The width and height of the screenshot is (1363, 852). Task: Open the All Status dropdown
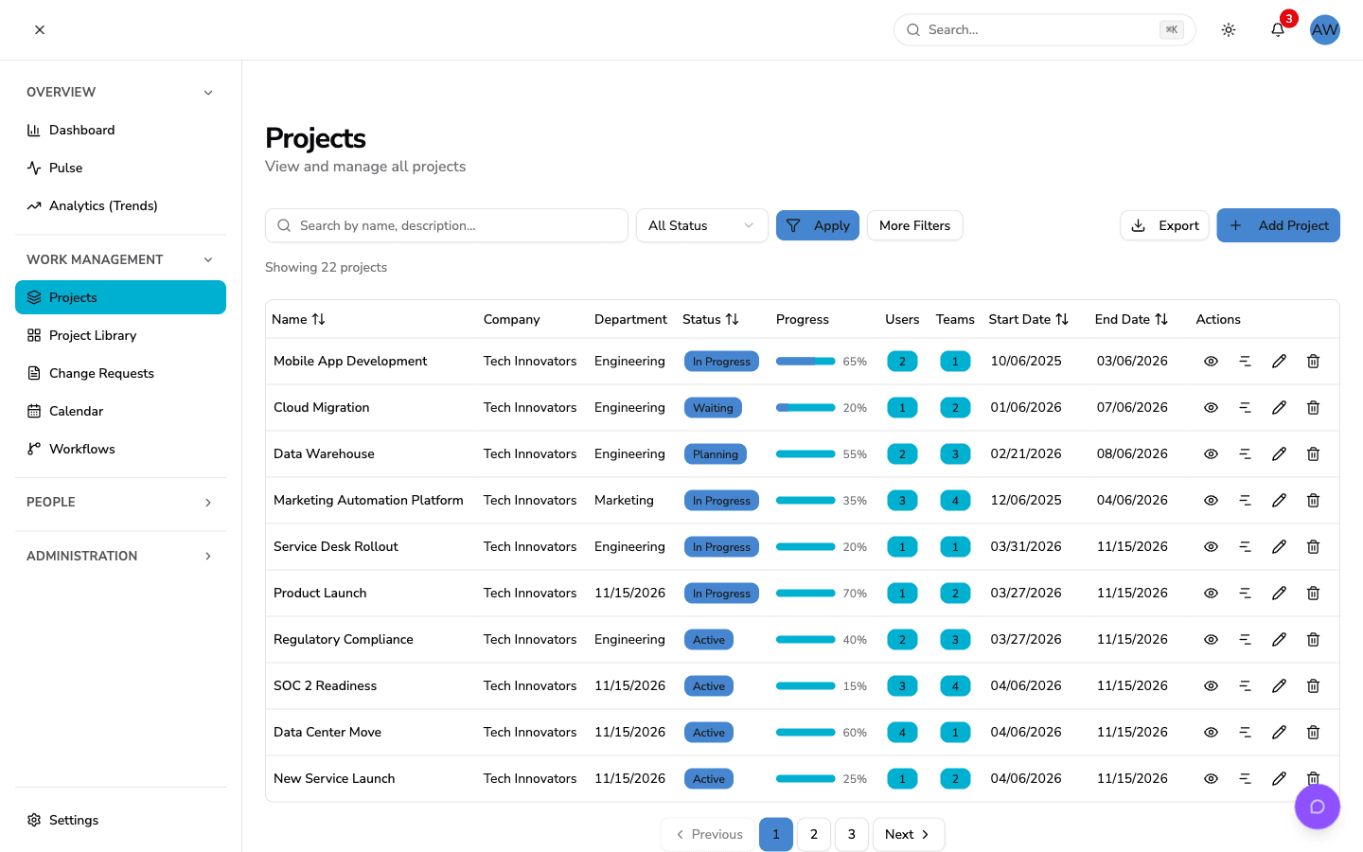click(701, 225)
